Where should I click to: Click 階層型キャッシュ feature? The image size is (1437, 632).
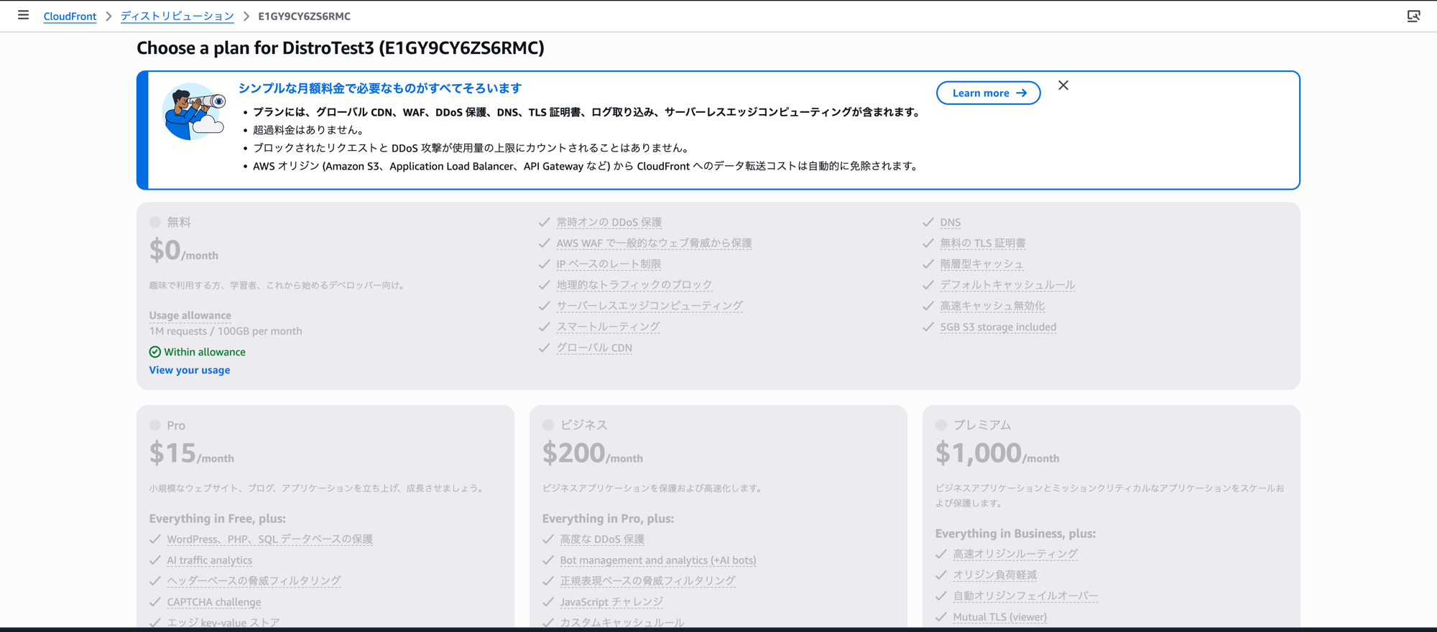[x=981, y=264]
